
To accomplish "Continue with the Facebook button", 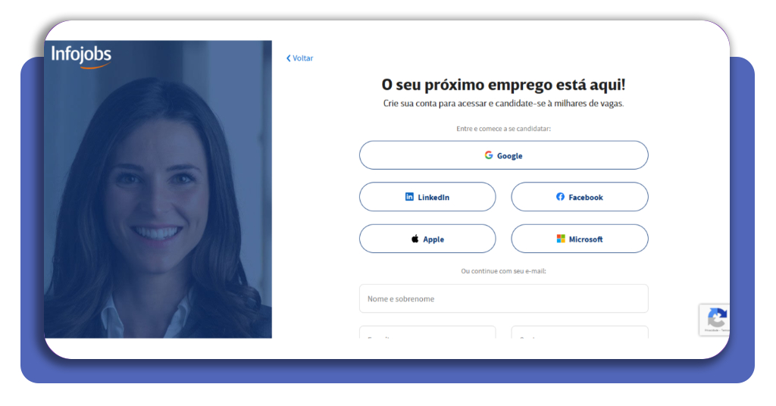I will [x=580, y=197].
